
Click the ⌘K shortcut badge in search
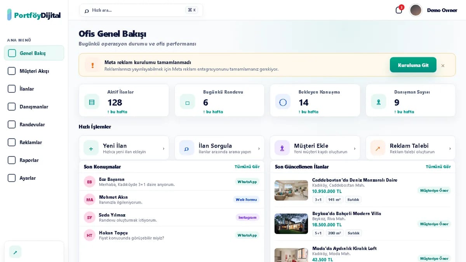(x=191, y=10)
